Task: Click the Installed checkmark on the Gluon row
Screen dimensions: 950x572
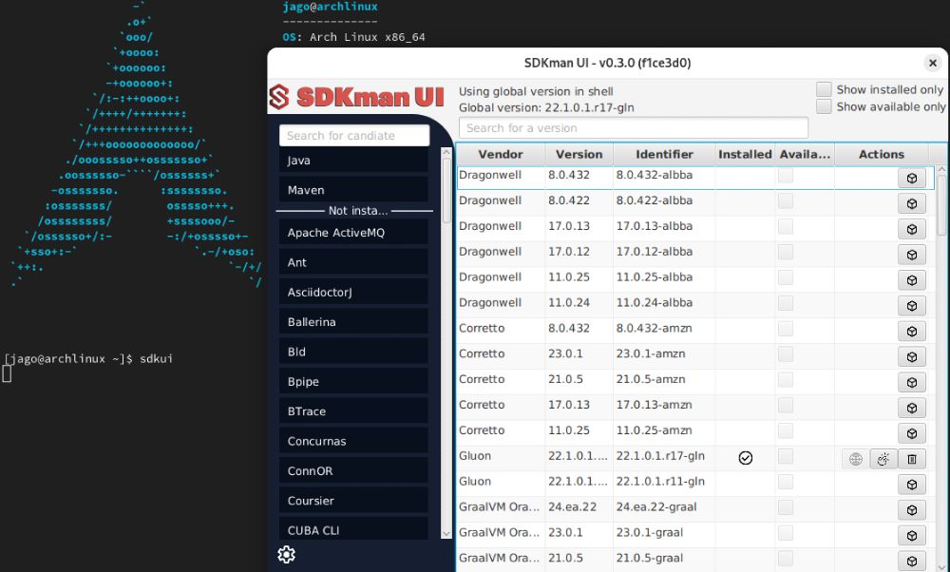Action: pos(745,457)
